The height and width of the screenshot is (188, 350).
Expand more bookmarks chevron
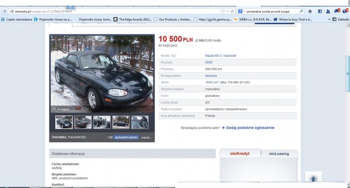[329, 20]
